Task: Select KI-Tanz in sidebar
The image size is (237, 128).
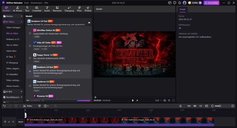Action: (x=11, y=57)
